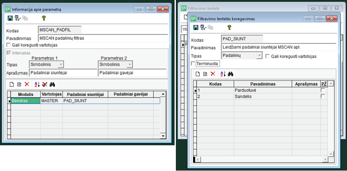
Task: Tick the PŽ checkbox for Parduotuvė row
Action: point(323,90)
